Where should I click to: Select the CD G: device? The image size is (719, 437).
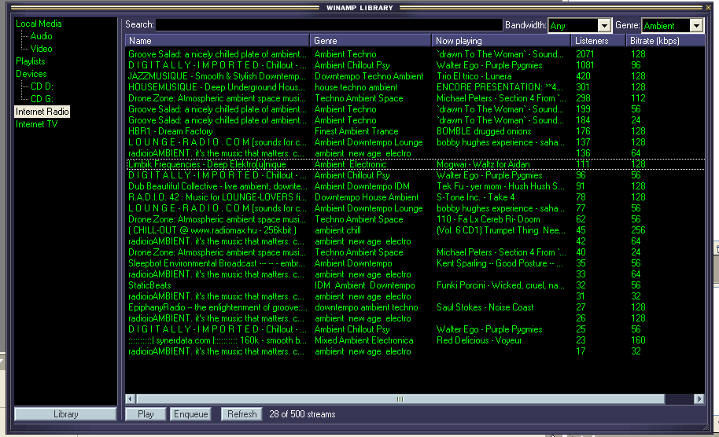pos(42,99)
